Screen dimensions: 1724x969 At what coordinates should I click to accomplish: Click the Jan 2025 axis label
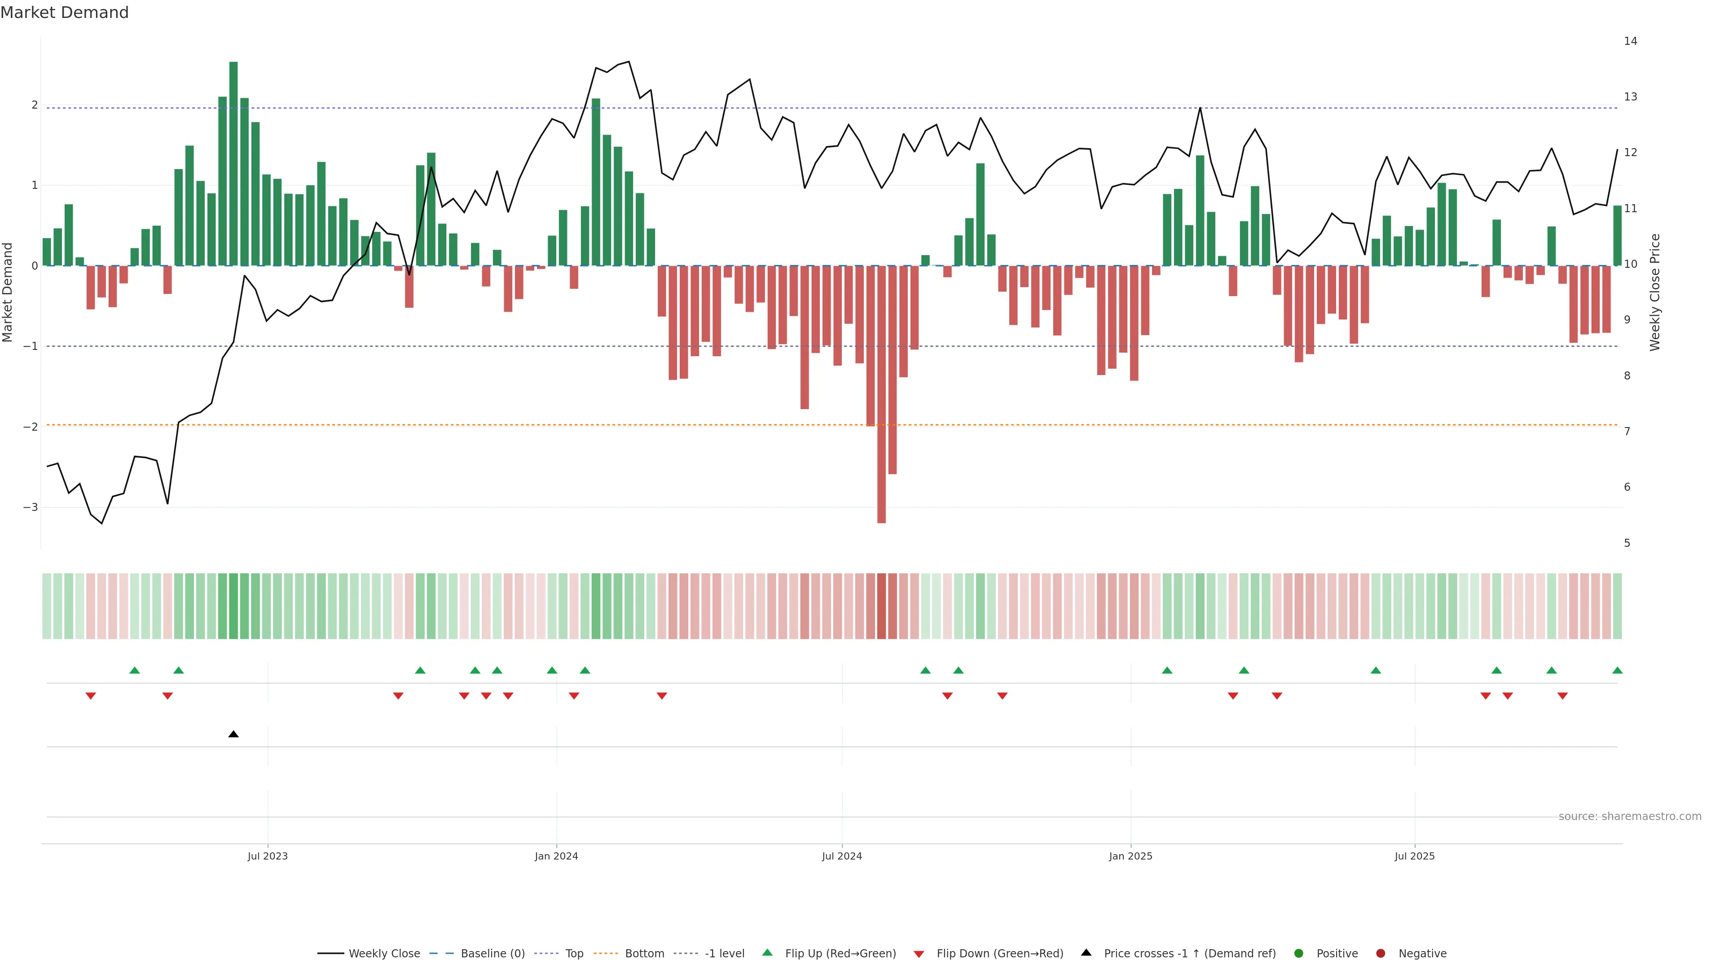tap(1130, 857)
